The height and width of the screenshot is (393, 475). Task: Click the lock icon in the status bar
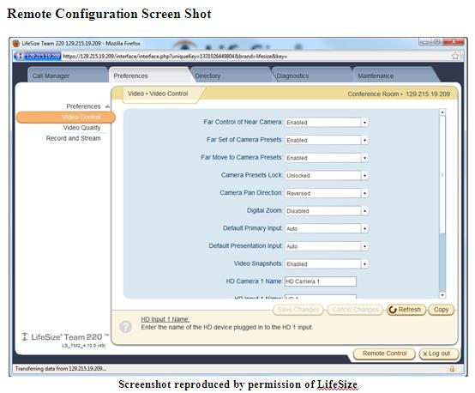tap(452, 369)
